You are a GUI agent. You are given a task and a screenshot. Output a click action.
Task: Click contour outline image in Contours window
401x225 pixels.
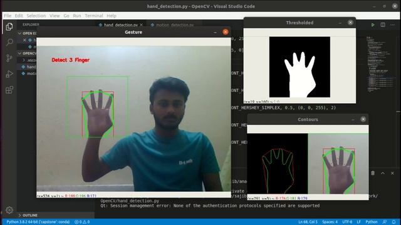coord(278,164)
